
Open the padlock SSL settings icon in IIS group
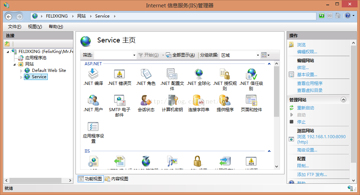pyautogui.click(x=197, y=161)
